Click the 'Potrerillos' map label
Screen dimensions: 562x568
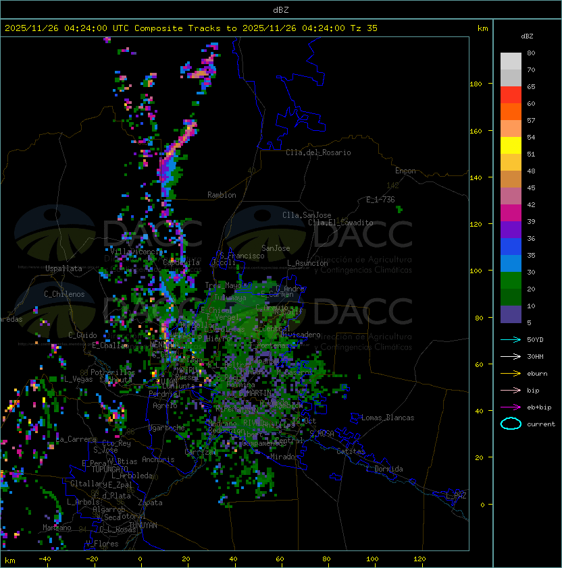[113, 372]
